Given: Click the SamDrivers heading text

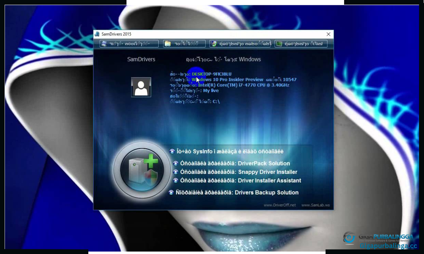Looking at the screenshot, I should [141, 59].
